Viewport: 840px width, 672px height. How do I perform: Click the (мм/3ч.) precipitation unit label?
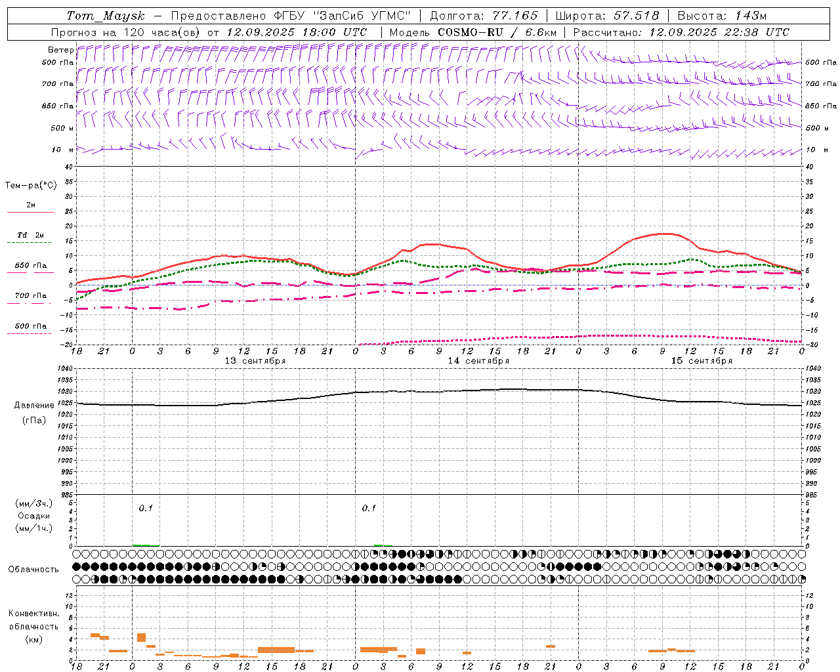(x=34, y=504)
